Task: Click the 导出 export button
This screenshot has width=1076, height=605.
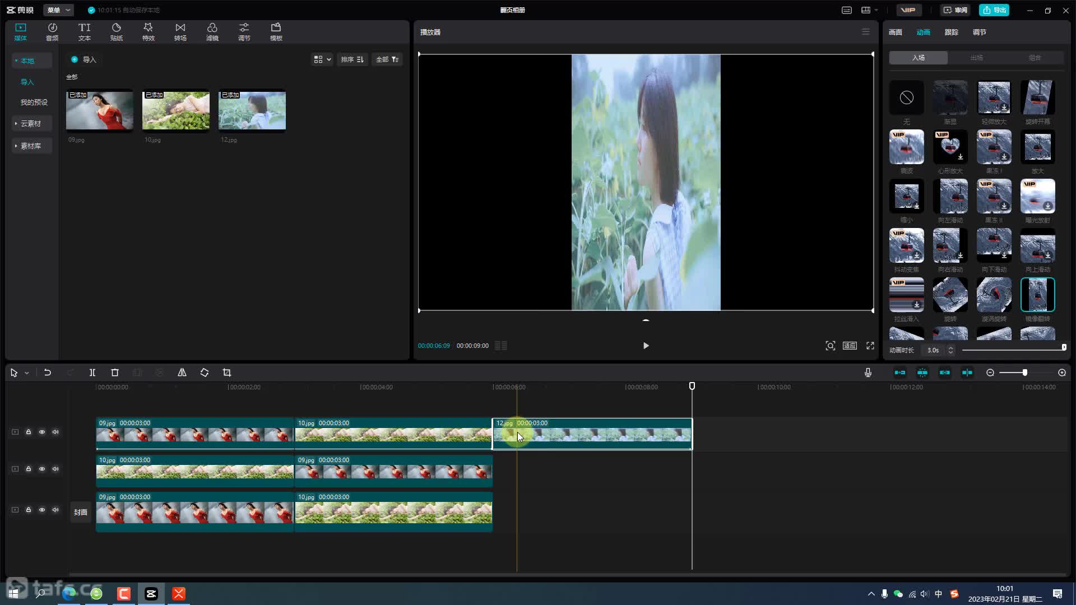Action: pos(994,10)
